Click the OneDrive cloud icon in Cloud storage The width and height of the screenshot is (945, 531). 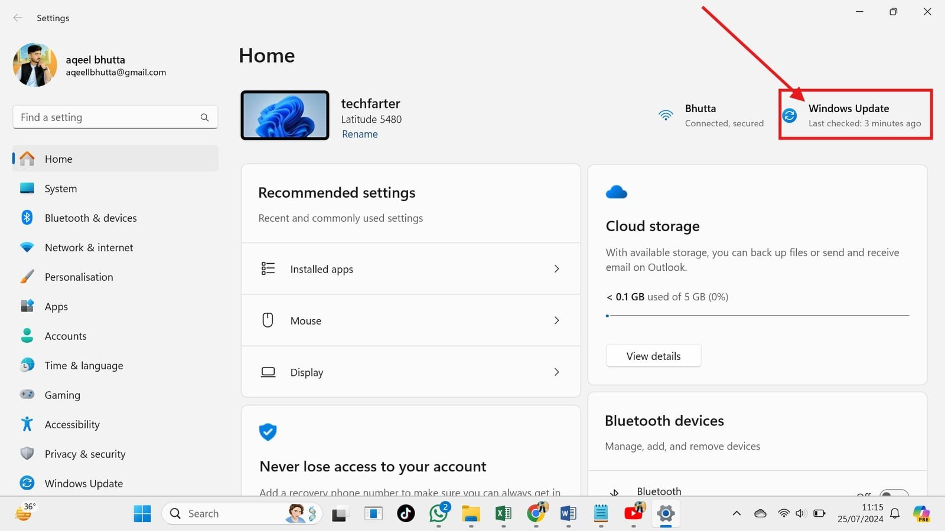(616, 192)
